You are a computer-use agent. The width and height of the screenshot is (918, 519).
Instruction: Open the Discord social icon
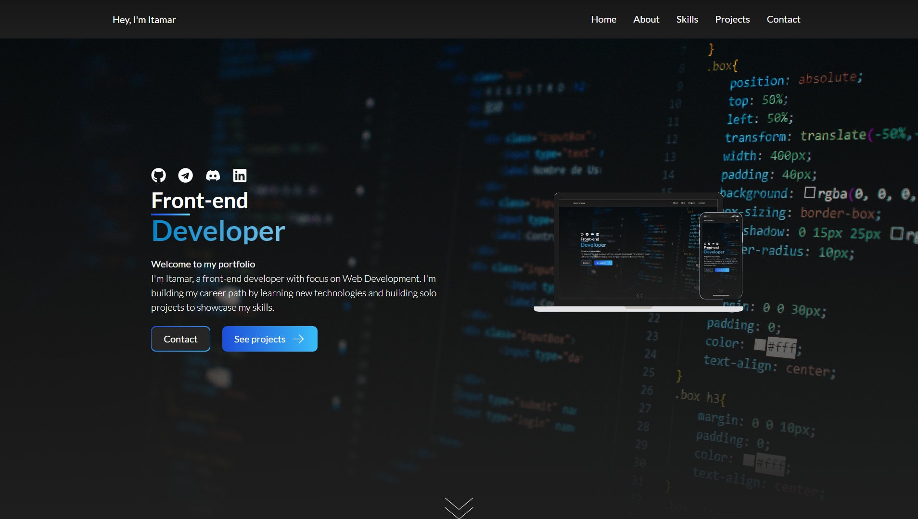pos(213,175)
